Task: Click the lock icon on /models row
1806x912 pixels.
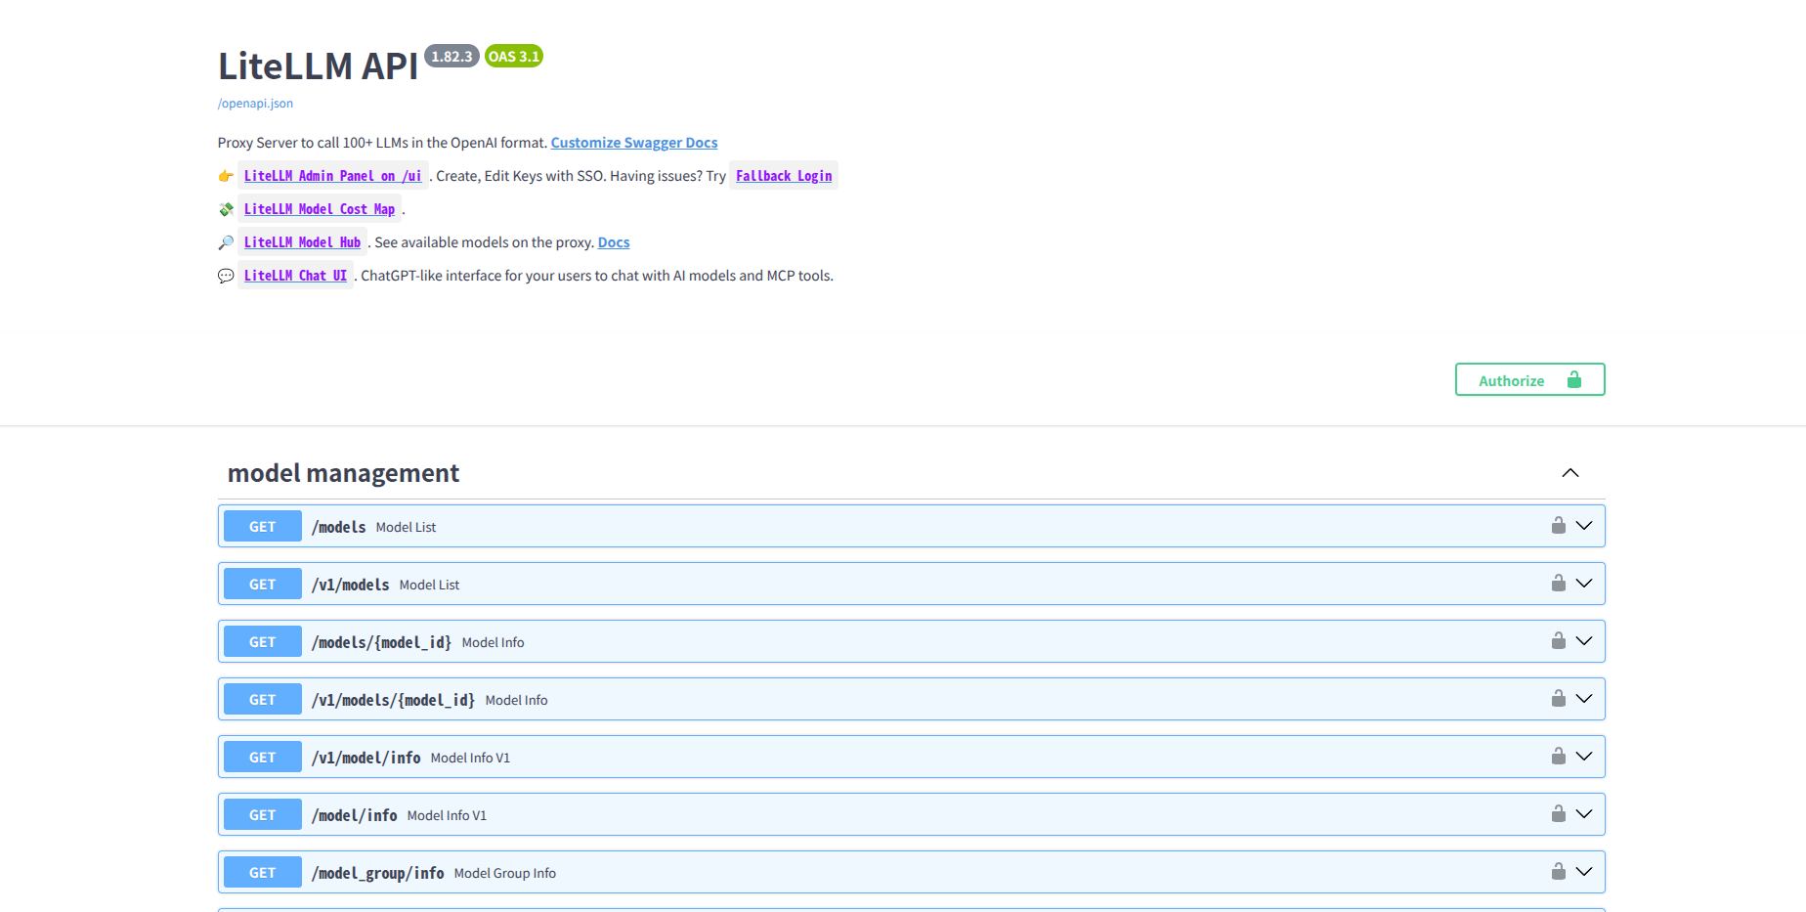Action: pyautogui.click(x=1559, y=526)
